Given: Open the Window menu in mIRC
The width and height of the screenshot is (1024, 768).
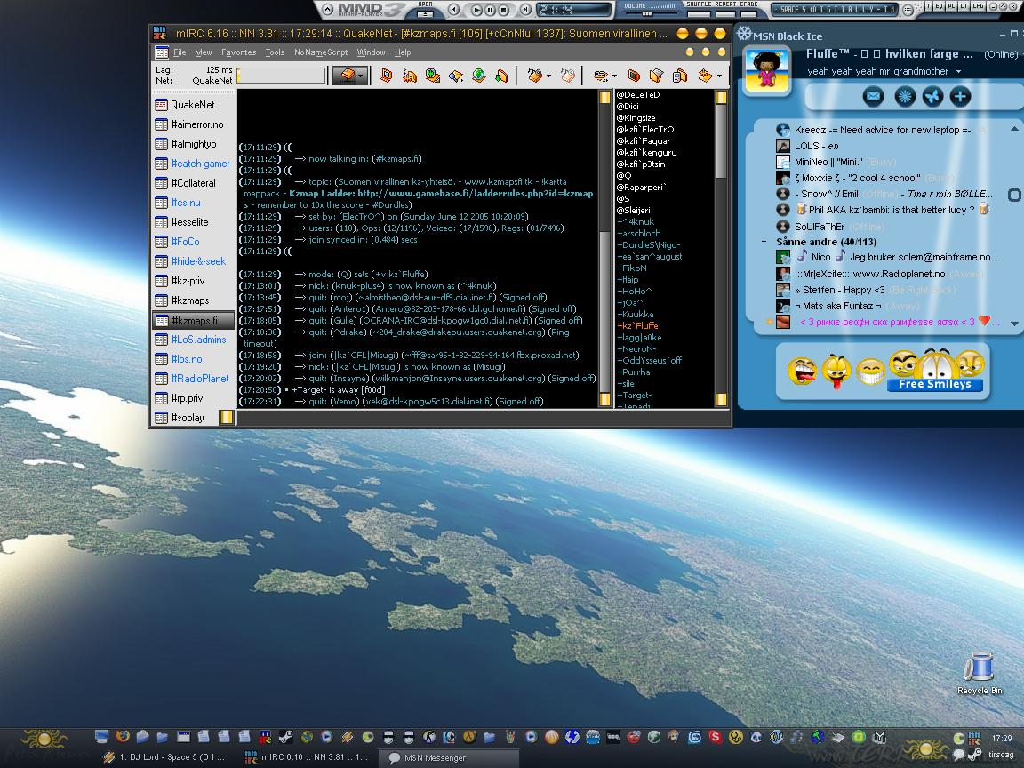Looking at the screenshot, I should [x=371, y=52].
